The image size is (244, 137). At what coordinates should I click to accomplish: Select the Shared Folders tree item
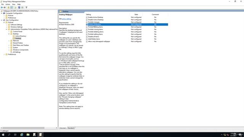coord(18,43)
